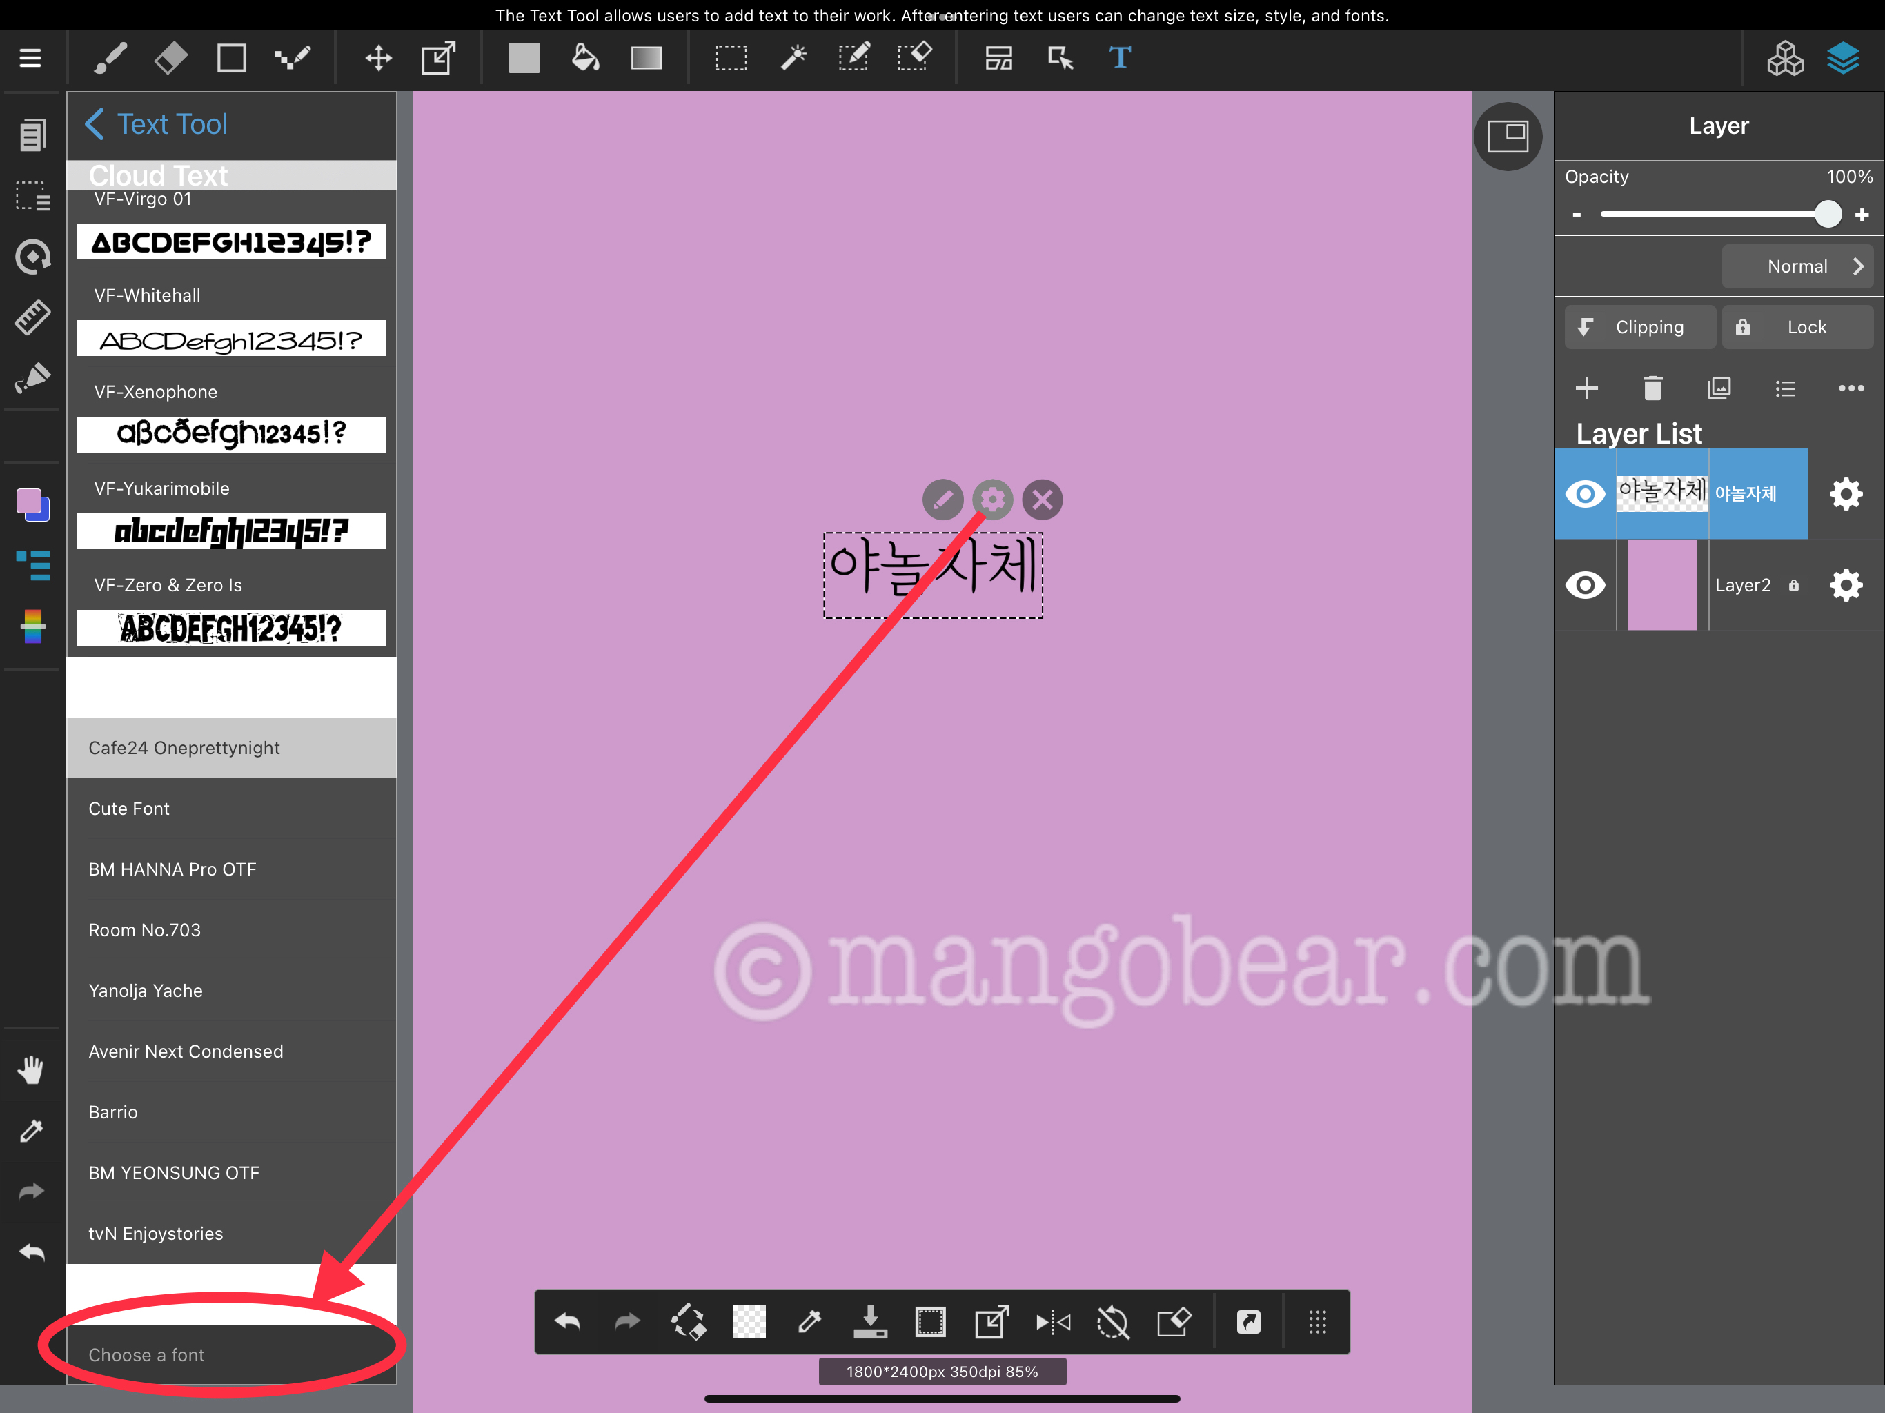Toggle the Lock layer option
The width and height of the screenshot is (1885, 1413).
[1797, 327]
